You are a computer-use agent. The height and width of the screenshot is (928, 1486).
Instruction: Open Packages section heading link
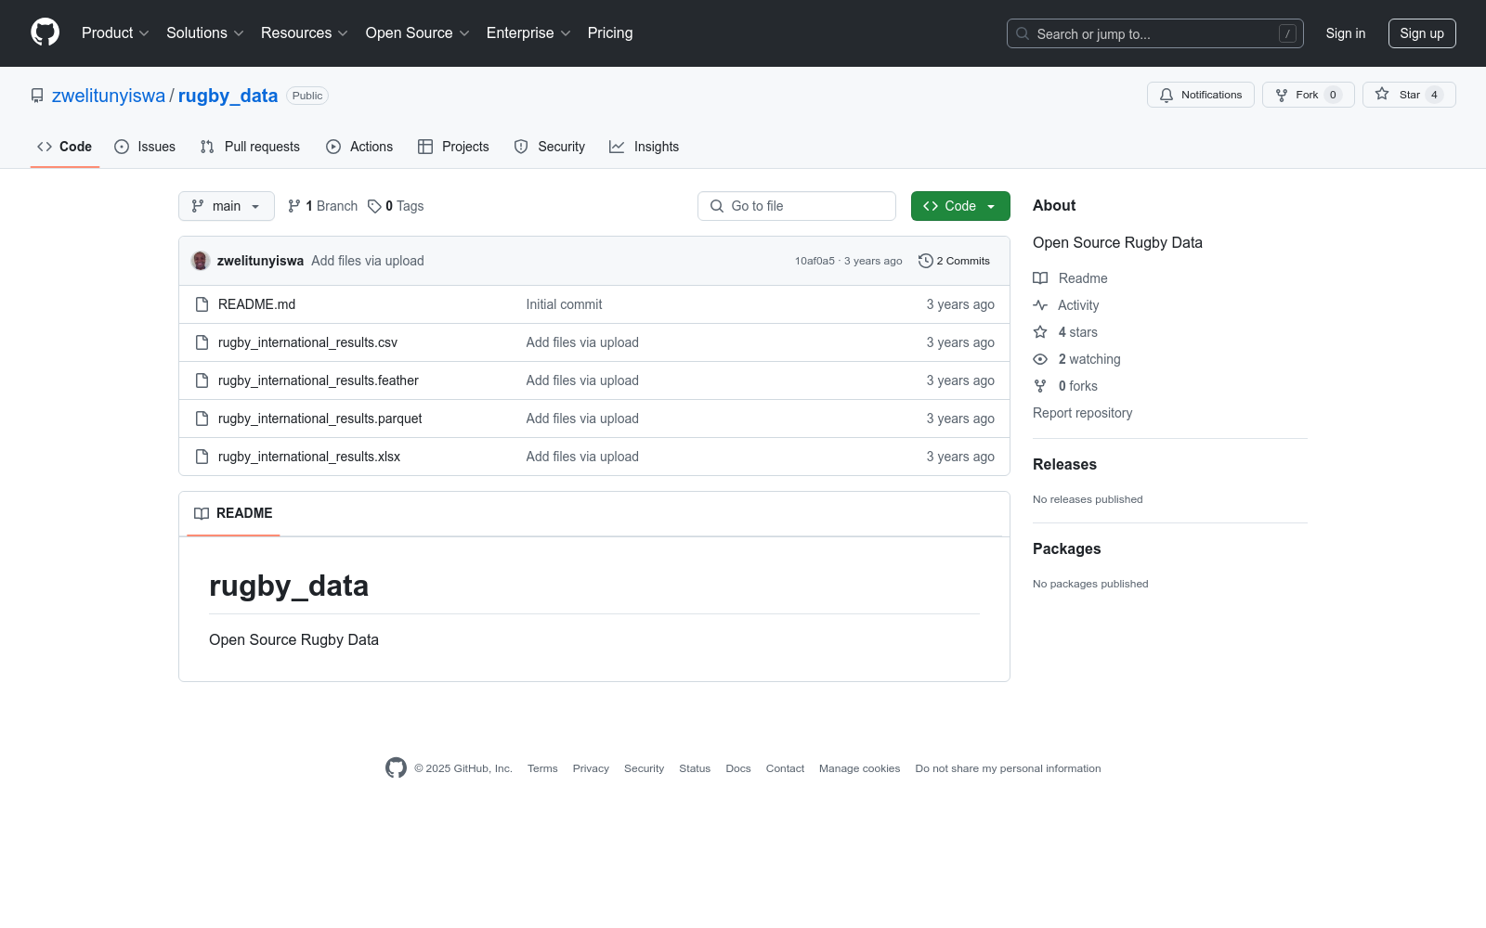click(x=1066, y=548)
